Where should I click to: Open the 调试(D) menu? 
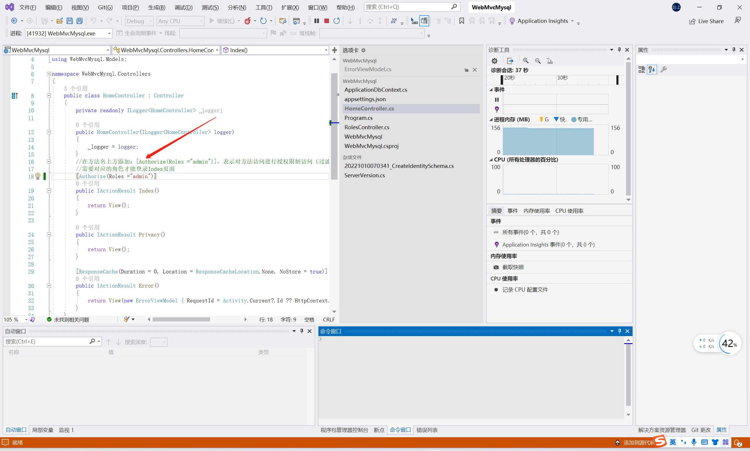[183, 7]
